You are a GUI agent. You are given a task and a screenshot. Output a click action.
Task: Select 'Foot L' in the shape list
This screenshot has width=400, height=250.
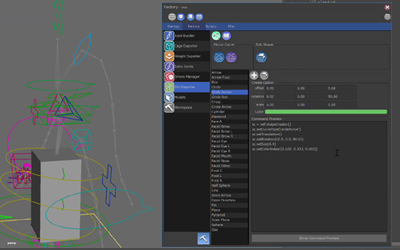[x=229, y=175]
